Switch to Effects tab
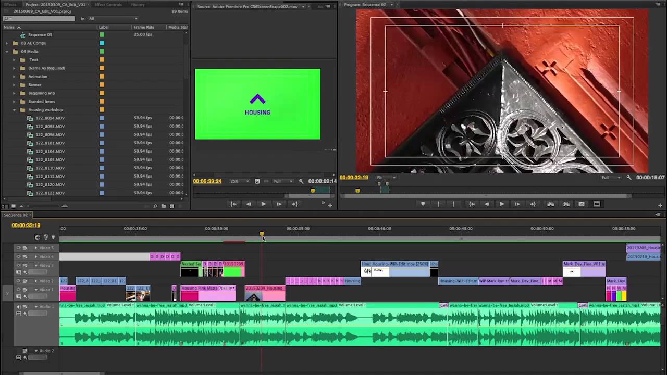 tap(10, 4)
